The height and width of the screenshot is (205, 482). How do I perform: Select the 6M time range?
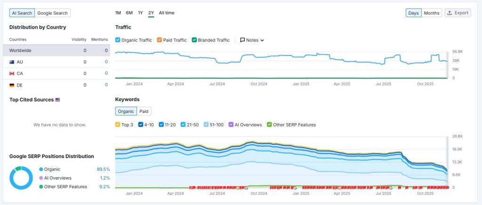click(x=129, y=13)
